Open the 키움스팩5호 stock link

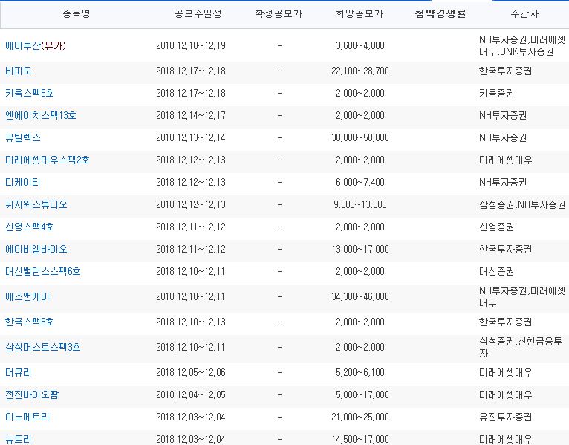[x=30, y=94]
